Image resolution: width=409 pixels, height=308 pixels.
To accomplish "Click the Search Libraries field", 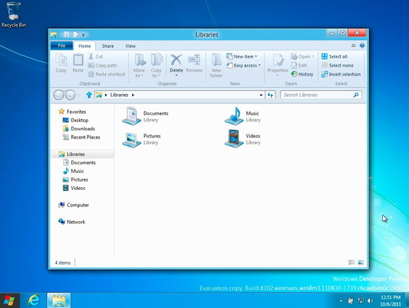I will pyautogui.click(x=321, y=95).
